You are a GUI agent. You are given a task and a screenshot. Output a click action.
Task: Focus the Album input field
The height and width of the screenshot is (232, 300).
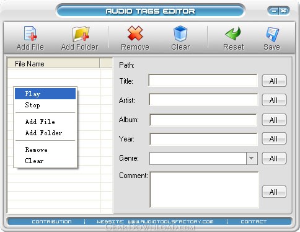pyautogui.click(x=203, y=120)
